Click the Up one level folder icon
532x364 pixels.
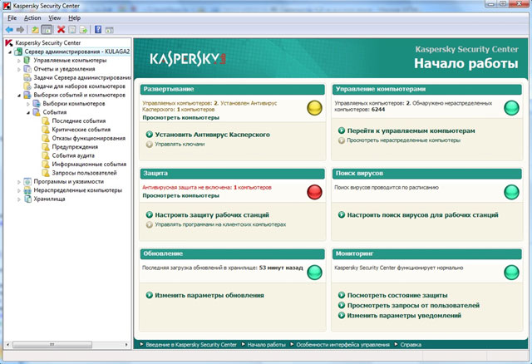35,30
